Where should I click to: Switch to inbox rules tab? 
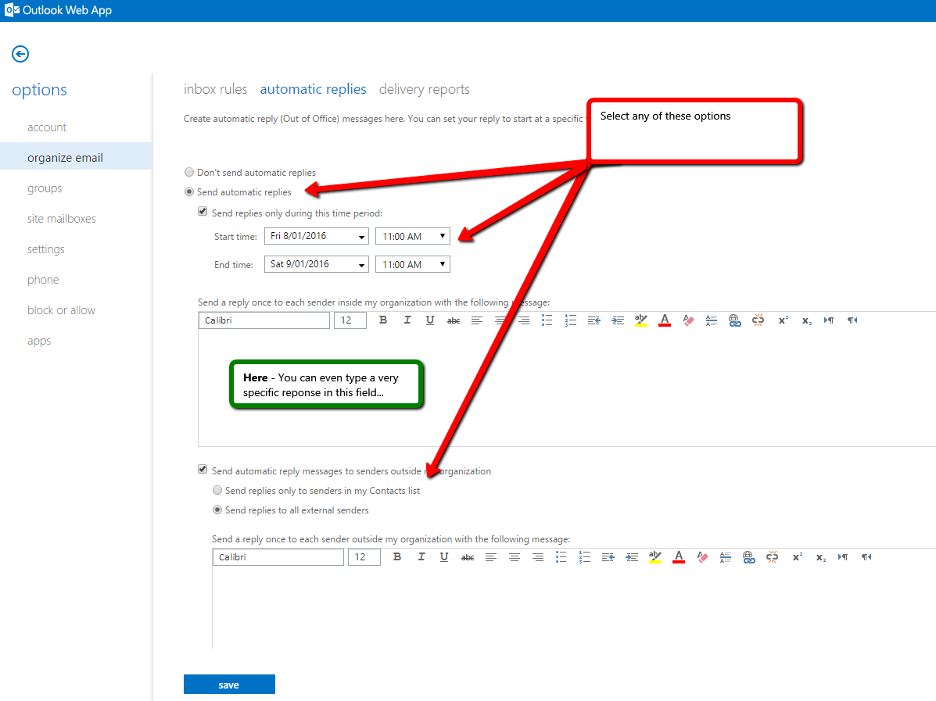[216, 89]
